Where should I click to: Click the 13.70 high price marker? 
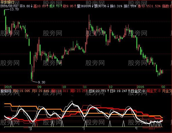(x=14, y=9)
